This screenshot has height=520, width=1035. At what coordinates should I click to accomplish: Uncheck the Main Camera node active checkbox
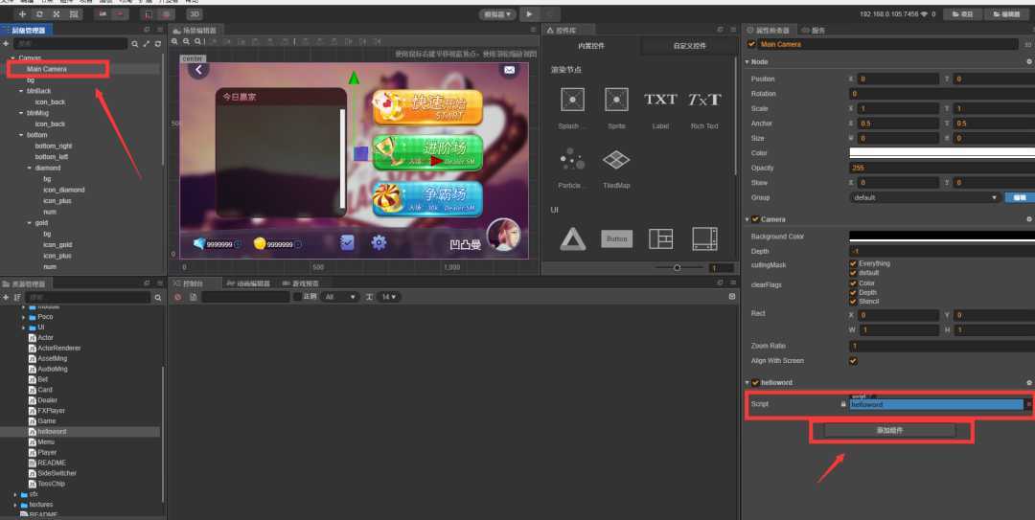[x=752, y=44]
